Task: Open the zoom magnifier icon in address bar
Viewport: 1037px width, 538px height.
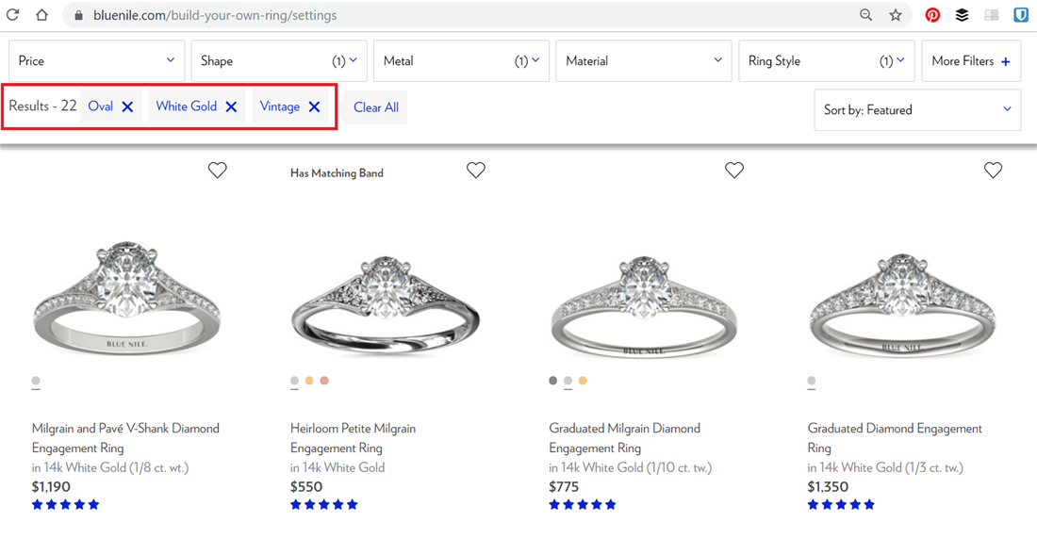Action: 865,14
